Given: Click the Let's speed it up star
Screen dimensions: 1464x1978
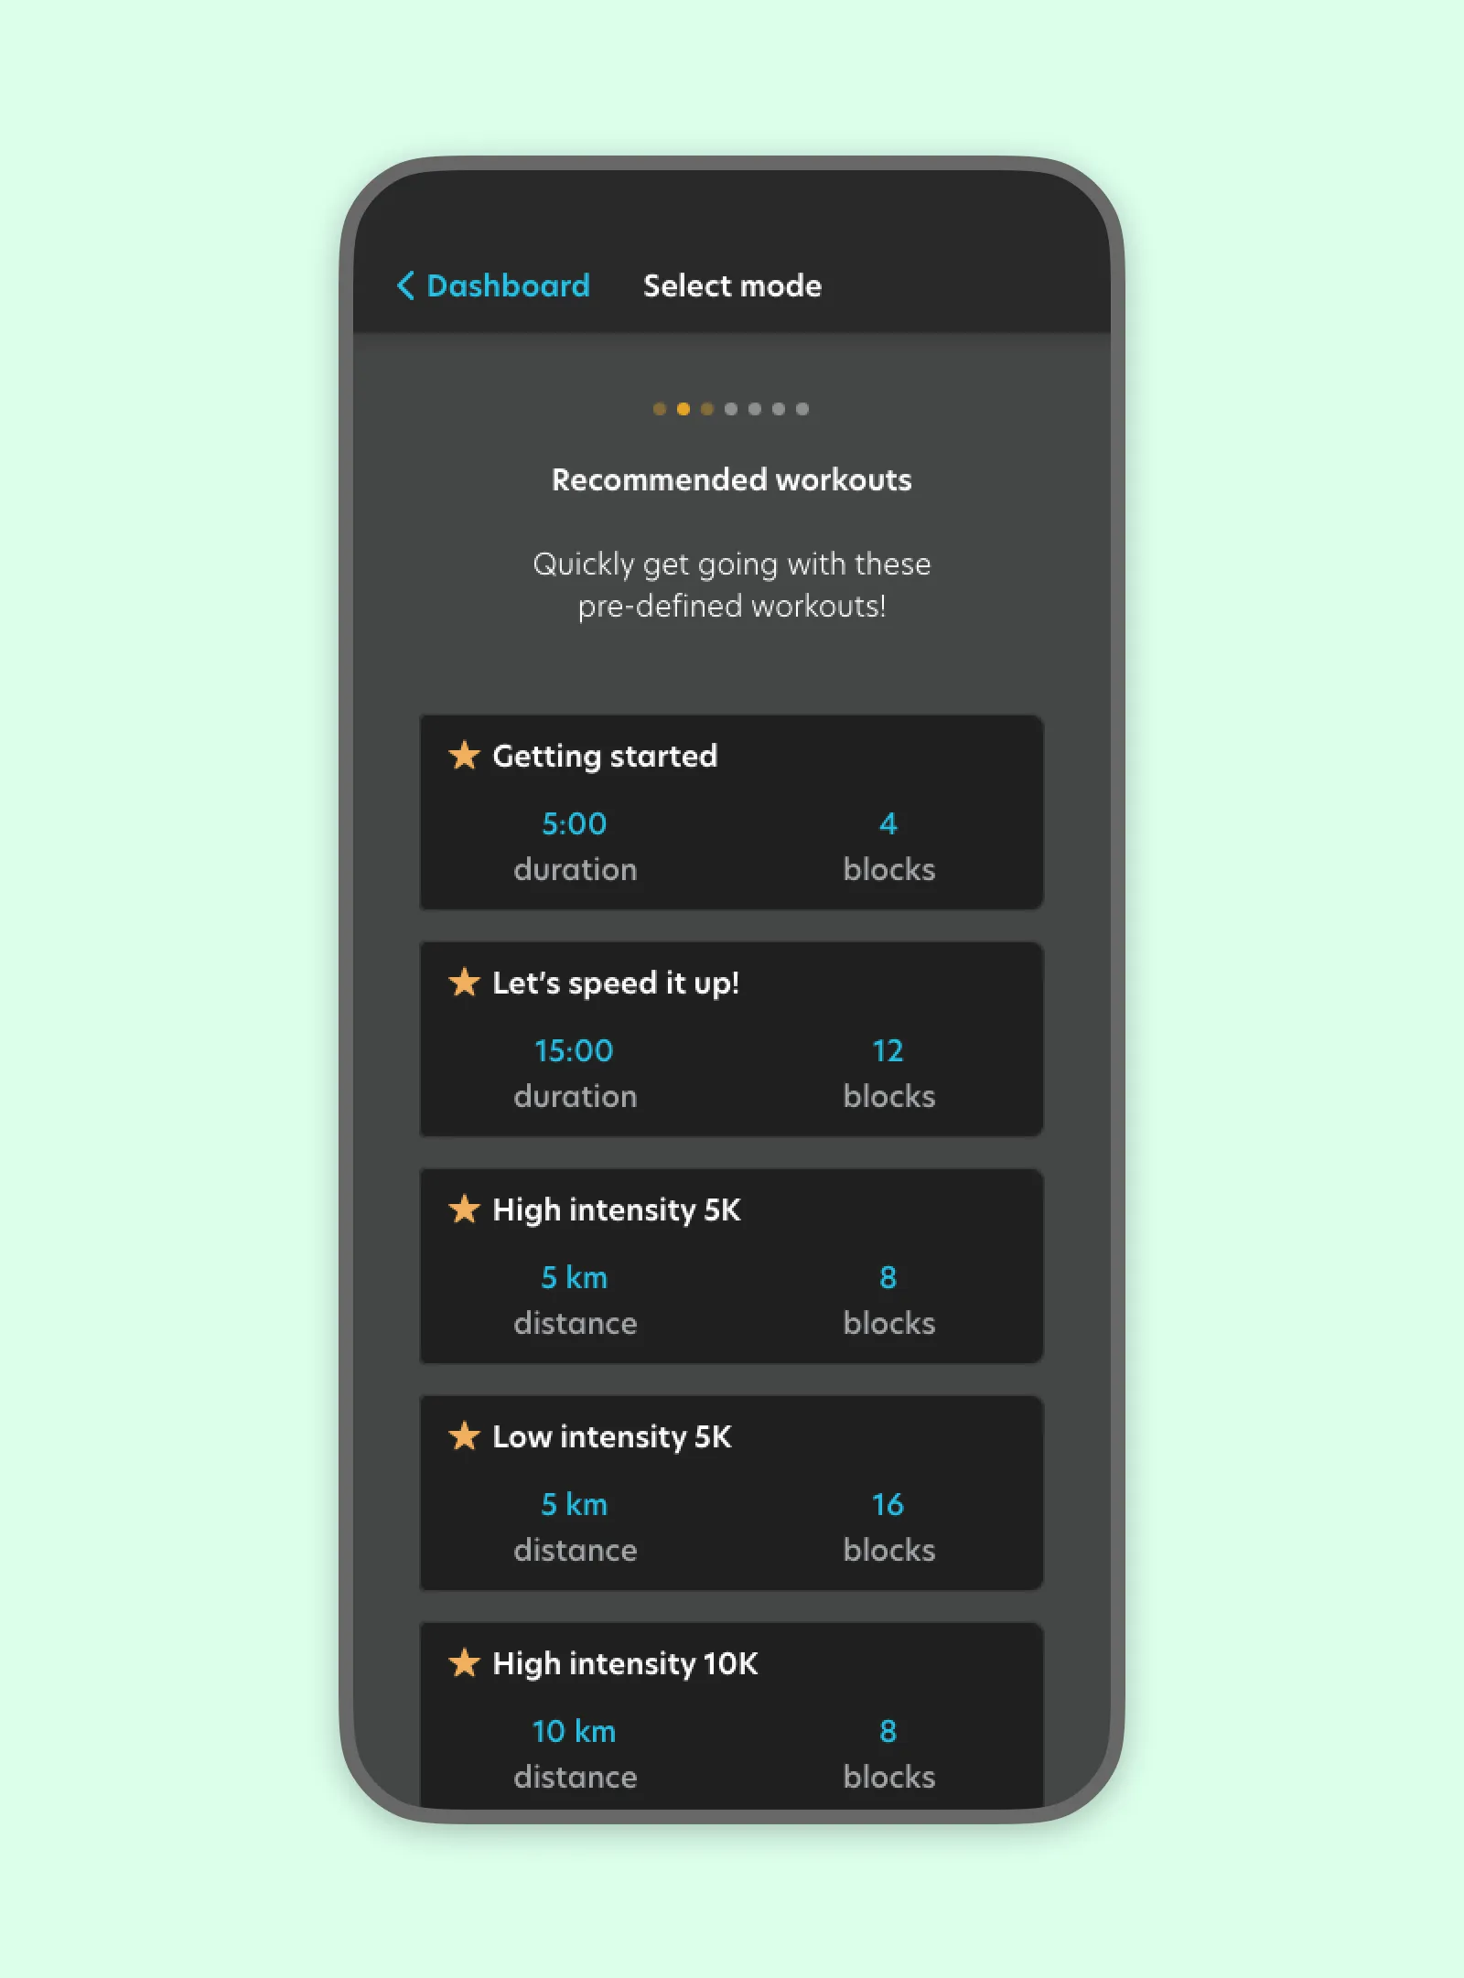Looking at the screenshot, I should (x=465, y=983).
